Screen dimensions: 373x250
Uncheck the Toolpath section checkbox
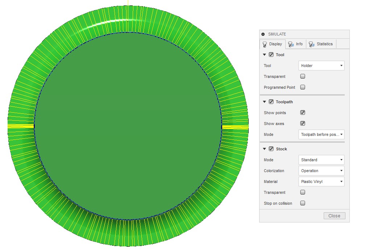coord(271,102)
